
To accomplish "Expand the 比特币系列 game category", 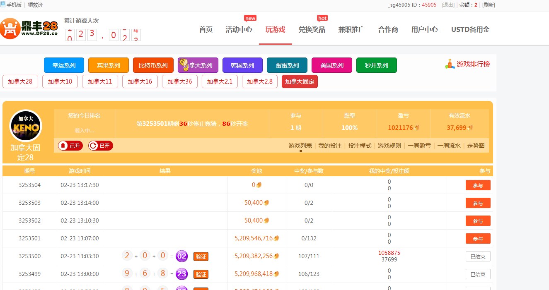I will click(x=153, y=65).
